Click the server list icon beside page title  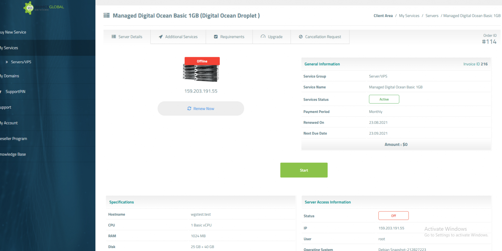(107, 15)
